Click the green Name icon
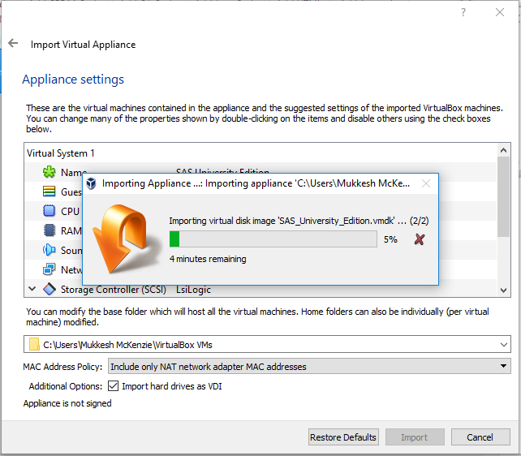The height and width of the screenshot is (456, 521). [50, 172]
